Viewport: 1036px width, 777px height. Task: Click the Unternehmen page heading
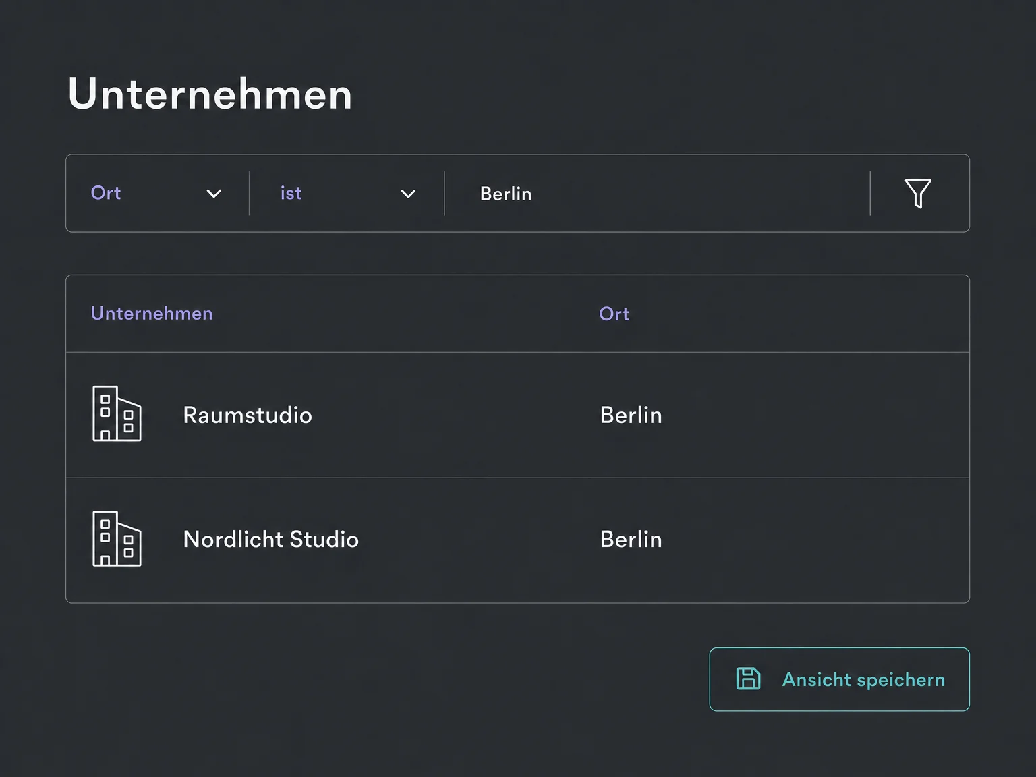coord(210,93)
